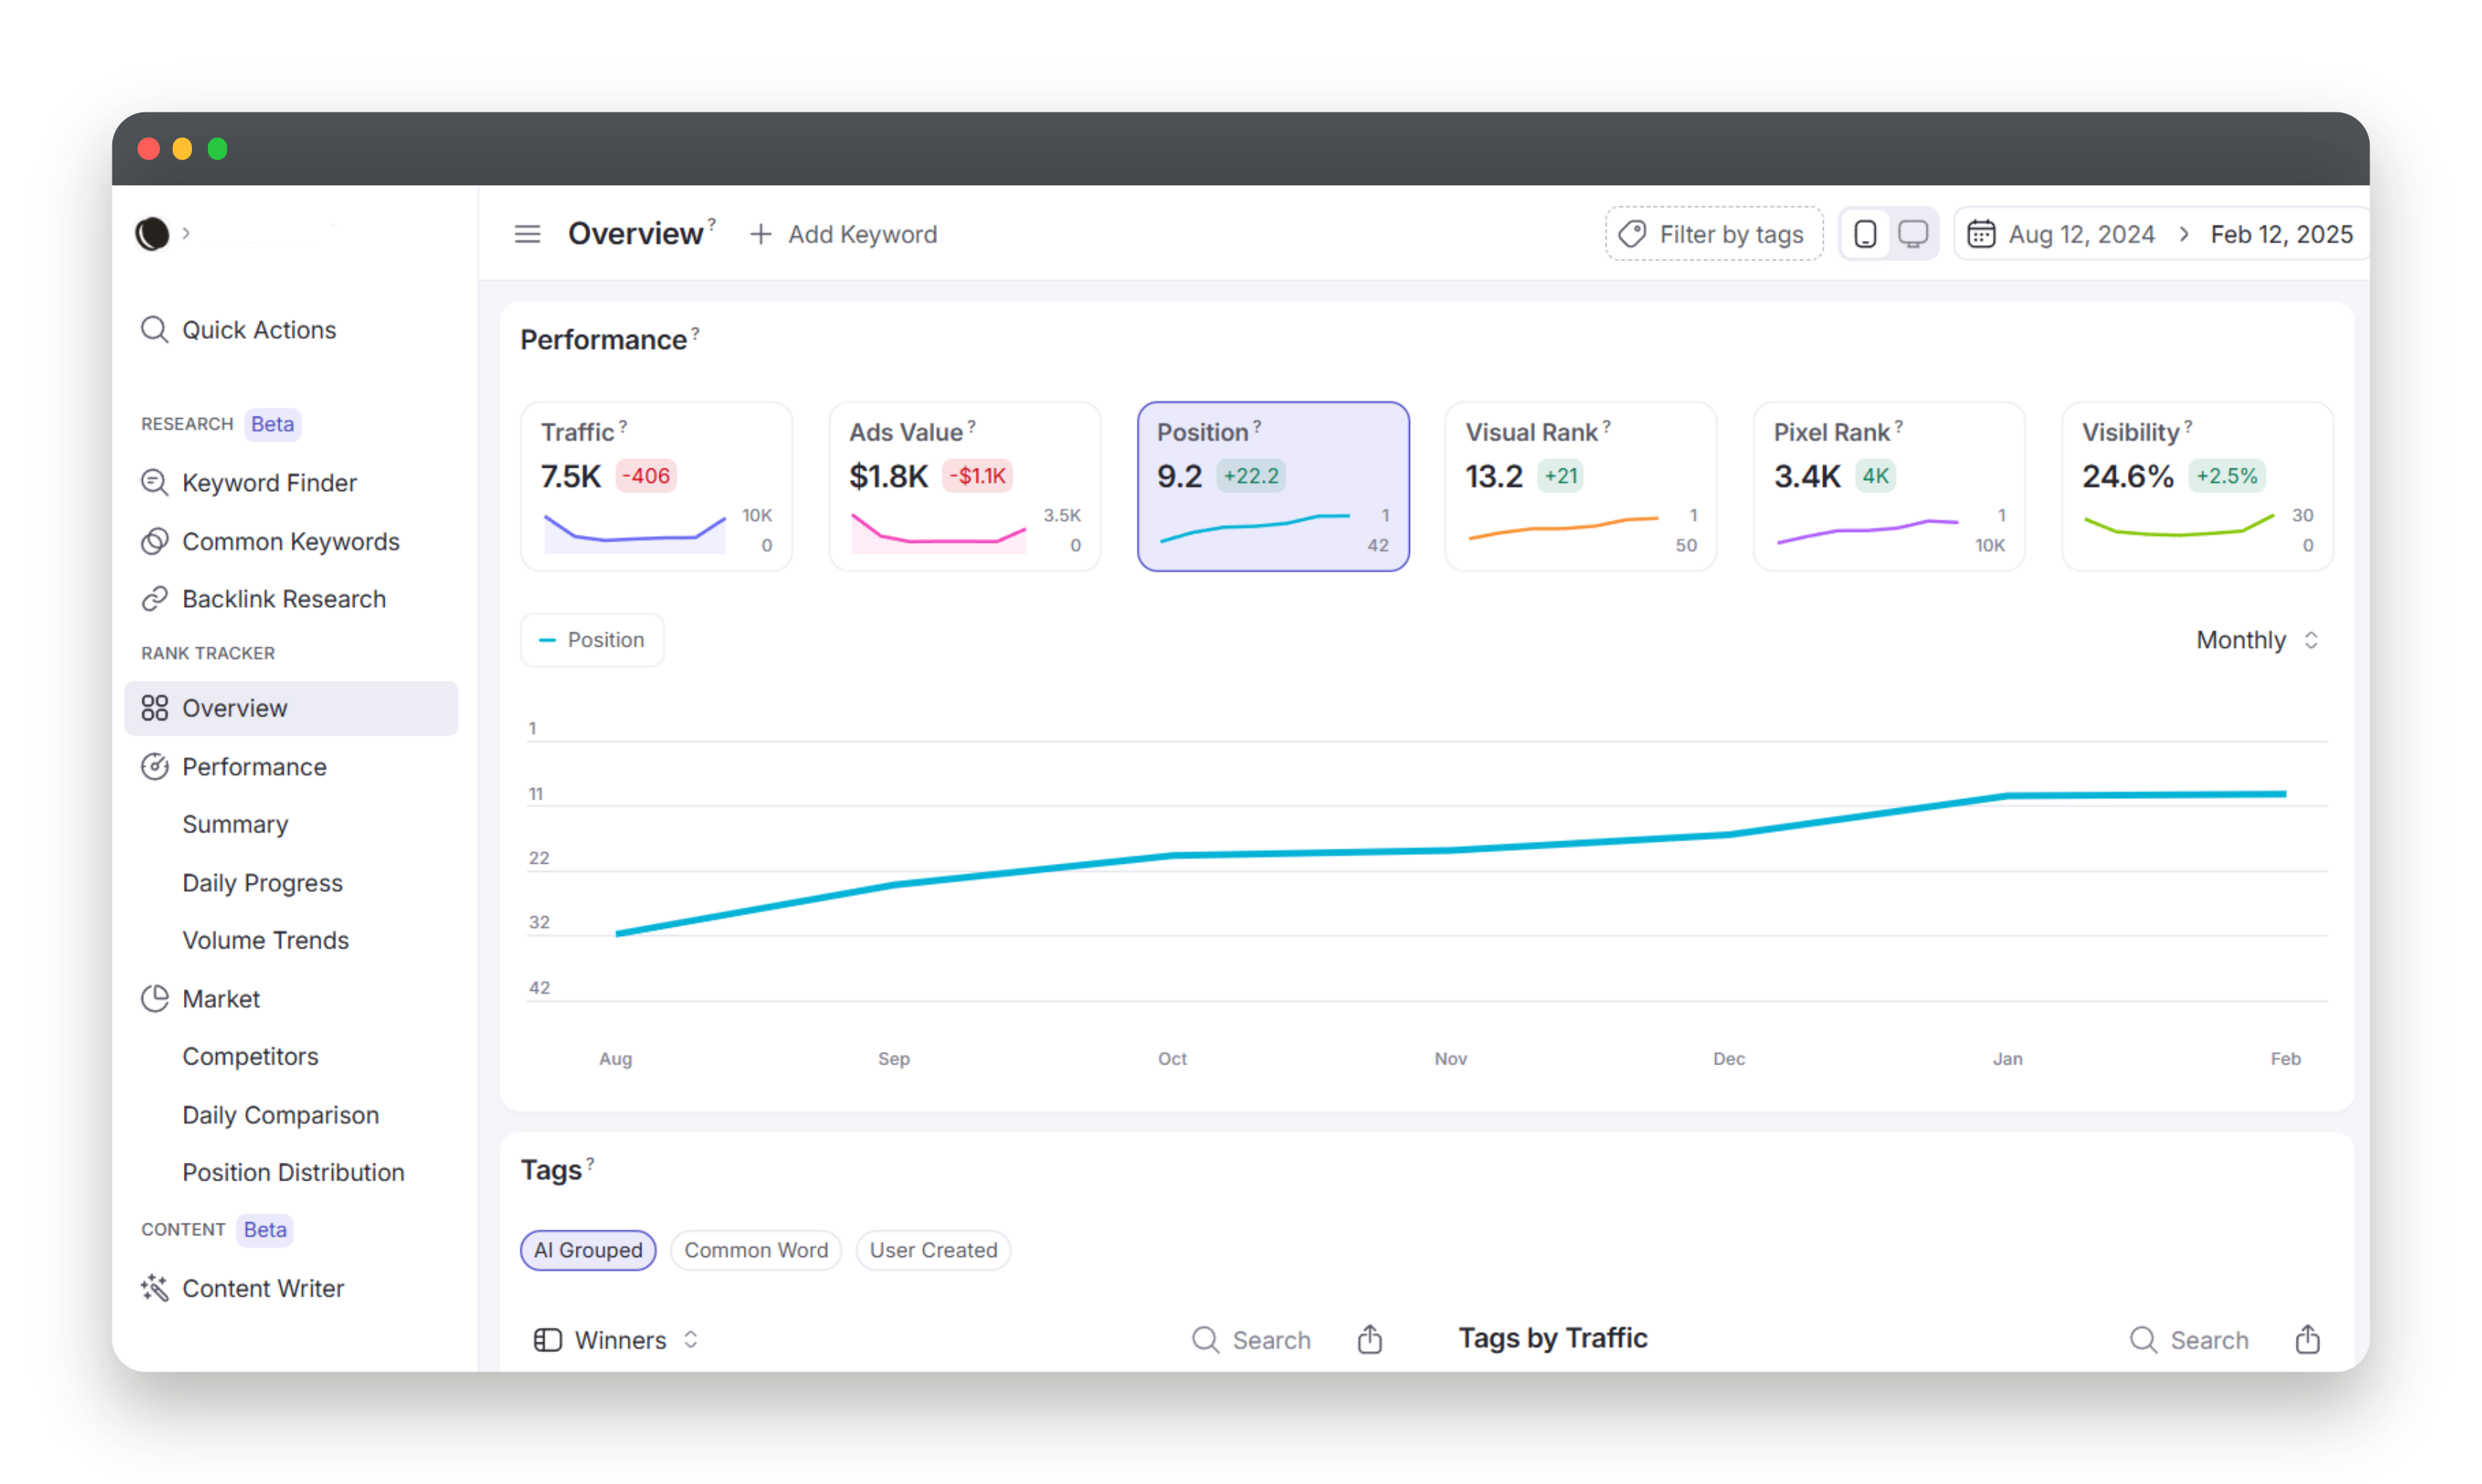Screen dimensions: 2482x1484
Task: Toggle the Position legend in chart
Action: (592, 640)
